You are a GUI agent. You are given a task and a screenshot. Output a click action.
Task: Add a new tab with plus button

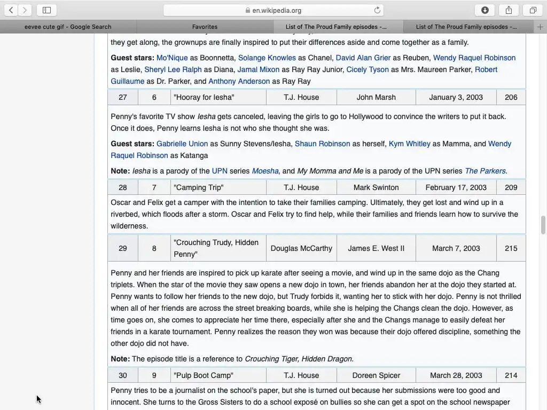540,27
